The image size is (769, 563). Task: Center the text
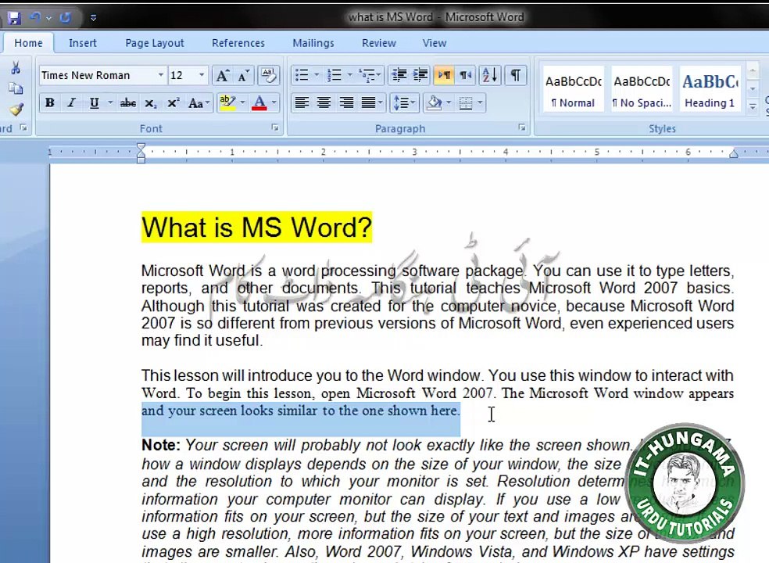[x=324, y=102]
